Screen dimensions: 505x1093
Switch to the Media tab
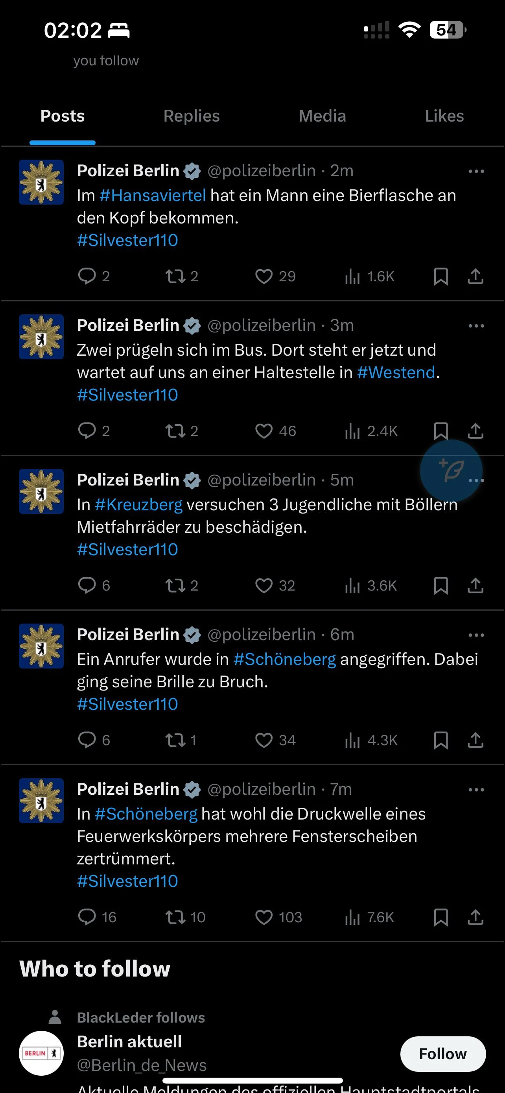pos(322,115)
